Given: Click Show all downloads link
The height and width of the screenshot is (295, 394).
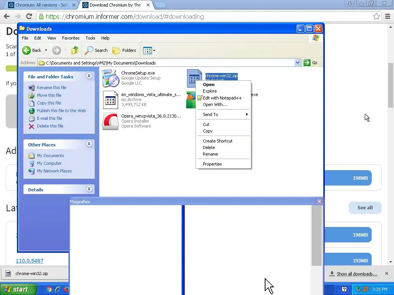Looking at the screenshot, I should [357, 274].
